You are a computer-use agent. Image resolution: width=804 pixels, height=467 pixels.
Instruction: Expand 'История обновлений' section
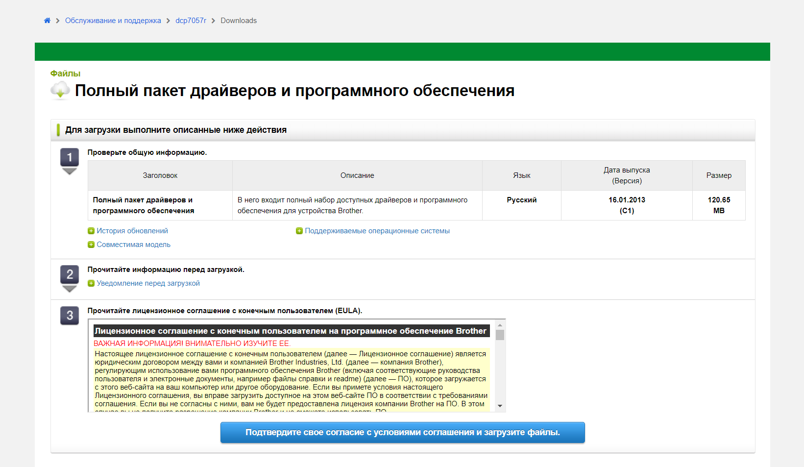[132, 231]
